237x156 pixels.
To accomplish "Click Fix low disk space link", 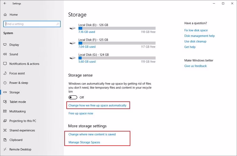I will click(196, 30).
